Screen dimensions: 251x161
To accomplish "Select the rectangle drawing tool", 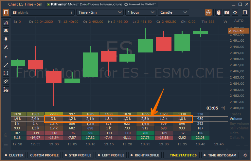I will click(x=6, y=73).
